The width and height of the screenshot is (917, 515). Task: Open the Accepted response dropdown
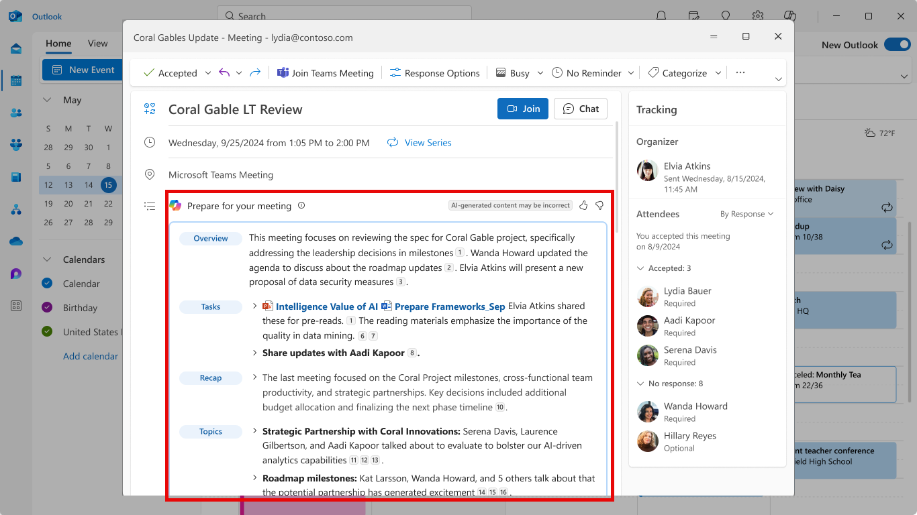tap(208, 73)
